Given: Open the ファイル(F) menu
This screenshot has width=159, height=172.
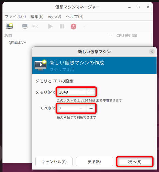Looking at the screenshot, I should (x=15, y=16).
